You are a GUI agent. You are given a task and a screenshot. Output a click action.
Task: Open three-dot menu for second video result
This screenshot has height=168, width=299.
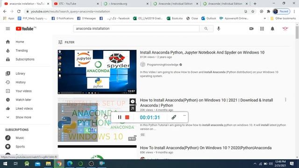click(285, 99)
